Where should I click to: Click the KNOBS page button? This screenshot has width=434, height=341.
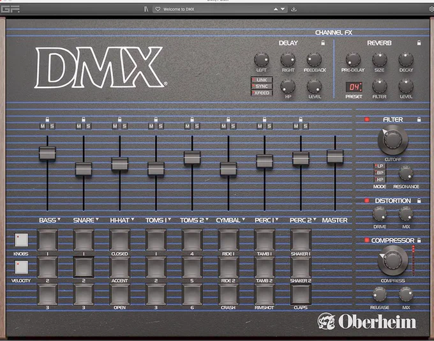point(21,240)
